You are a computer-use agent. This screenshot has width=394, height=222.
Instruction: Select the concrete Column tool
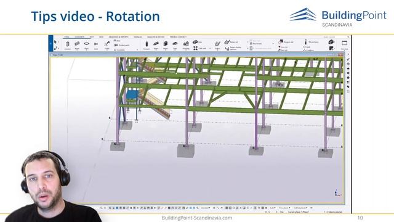tap(147, 45)
